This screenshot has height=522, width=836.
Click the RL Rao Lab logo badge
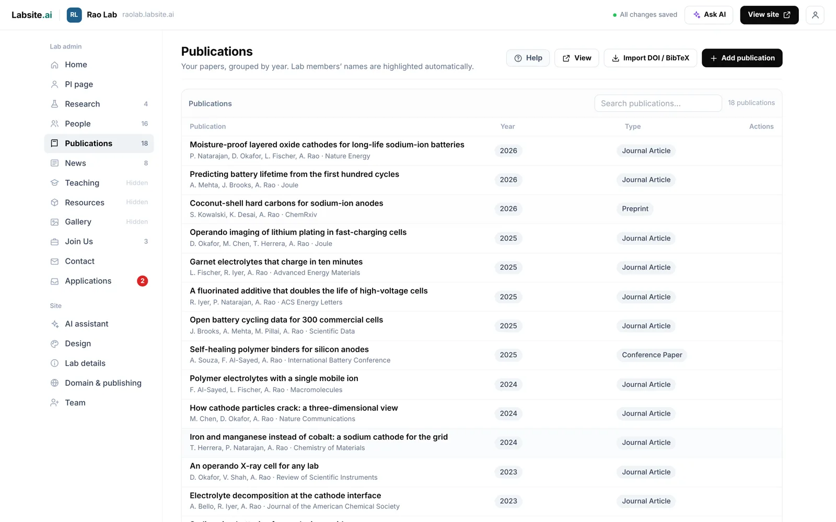(x=74, y=15)
